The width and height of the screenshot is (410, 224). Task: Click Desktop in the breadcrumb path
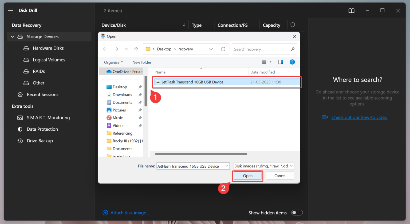pyautogui.click(x=164, y=49)
